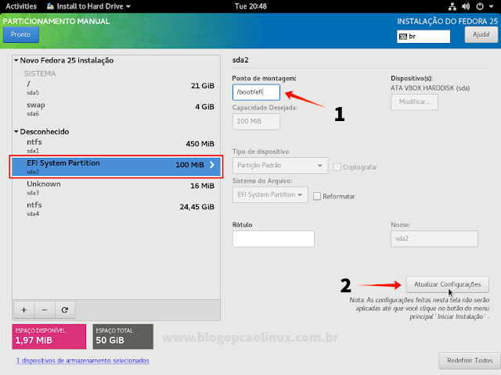Image resolution: width=501 pixels, height=375 pixels.
Task: Click the Capacidade Desejada field with 100 MiB
Action: pyautogui.click(x=256, y=122)
